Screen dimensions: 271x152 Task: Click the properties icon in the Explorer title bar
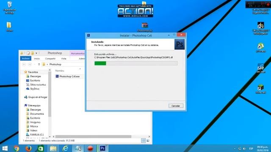(28, 53)
